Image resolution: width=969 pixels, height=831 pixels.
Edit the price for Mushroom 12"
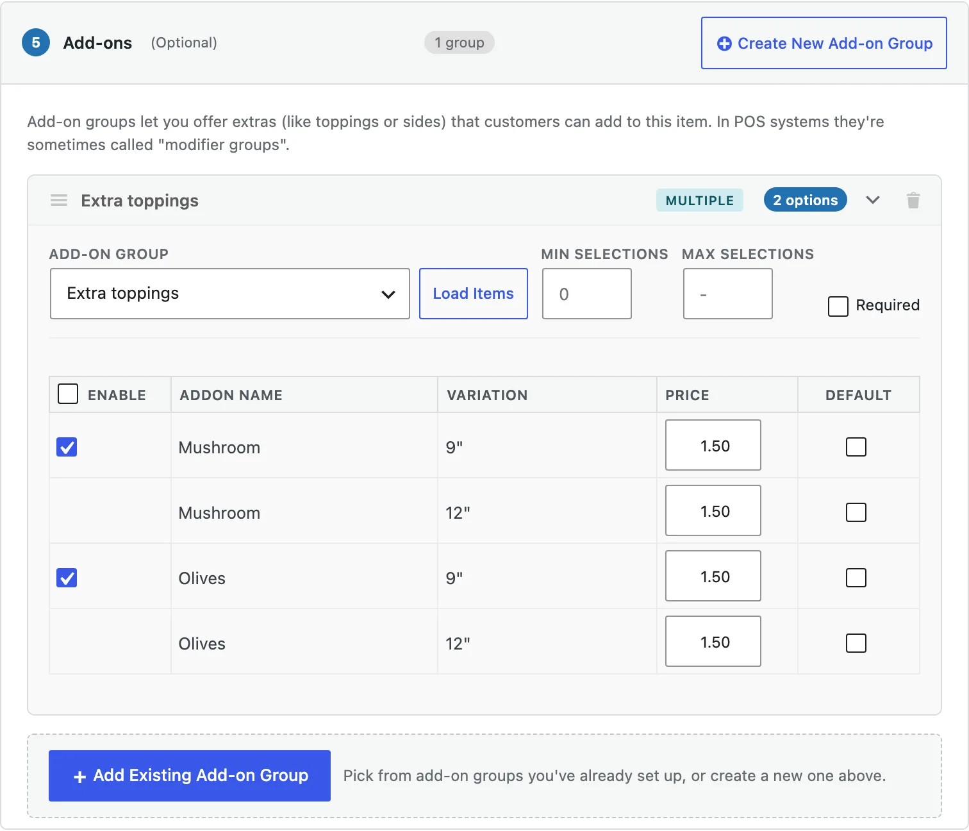point(713,510)
